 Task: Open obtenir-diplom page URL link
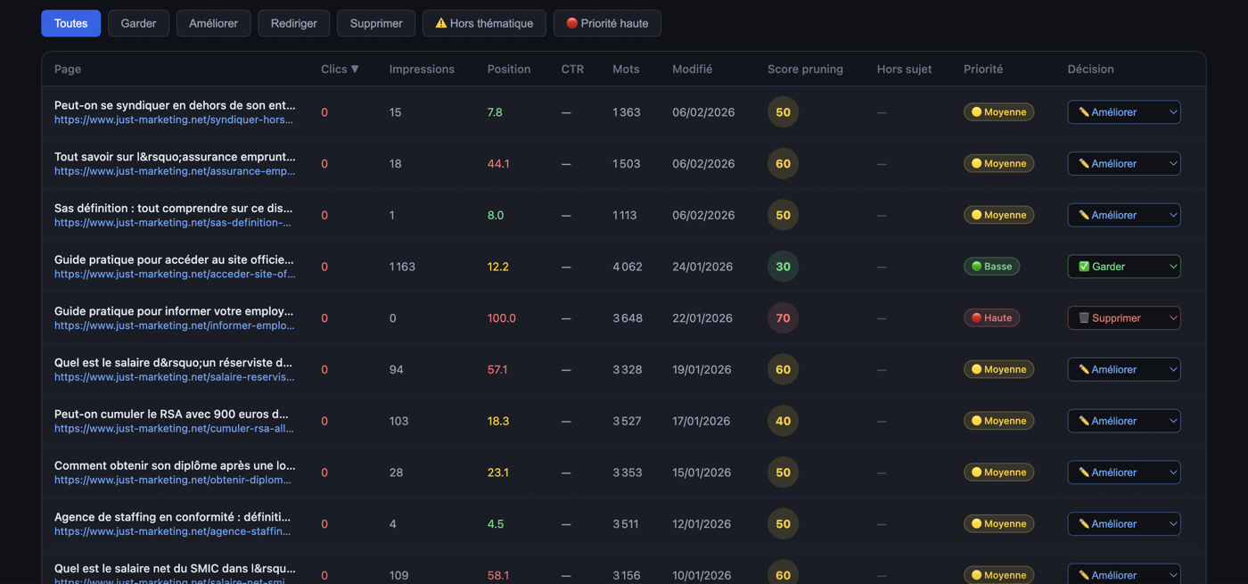(173, 480)
